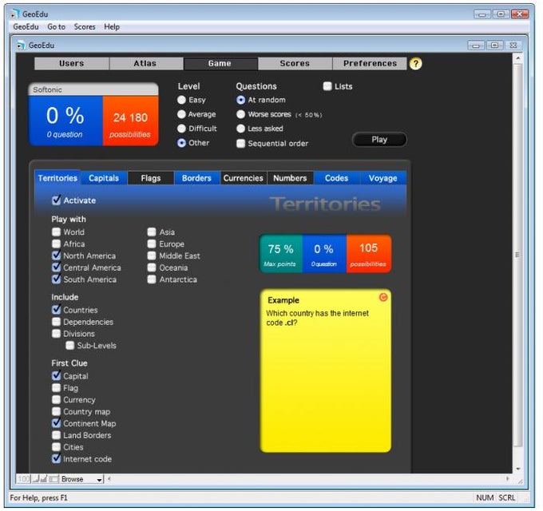This screenshot has width=543, height=511.
Task: Select the Other level option
Action: tap(181, 143)
